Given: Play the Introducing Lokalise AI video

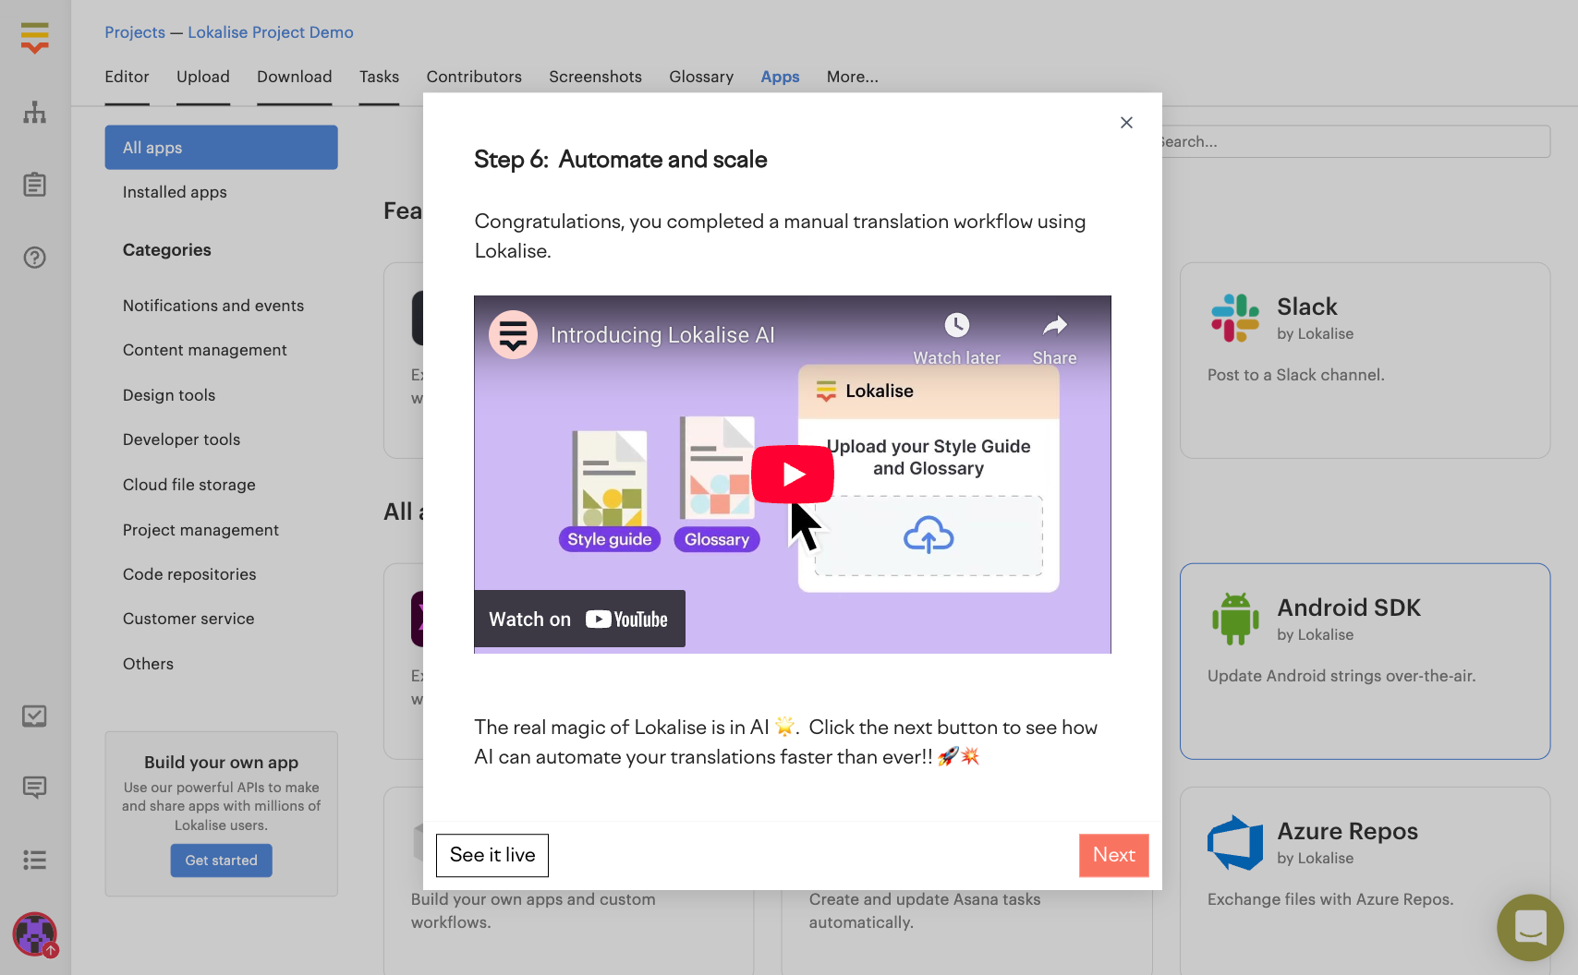Looking at the screenshot, I should pyautogui.click(x=793, y=475).
